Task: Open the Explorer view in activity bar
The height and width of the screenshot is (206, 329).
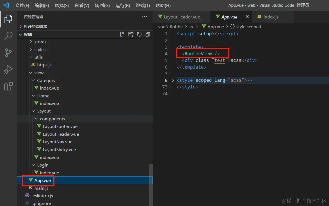Action: (8, 19)
